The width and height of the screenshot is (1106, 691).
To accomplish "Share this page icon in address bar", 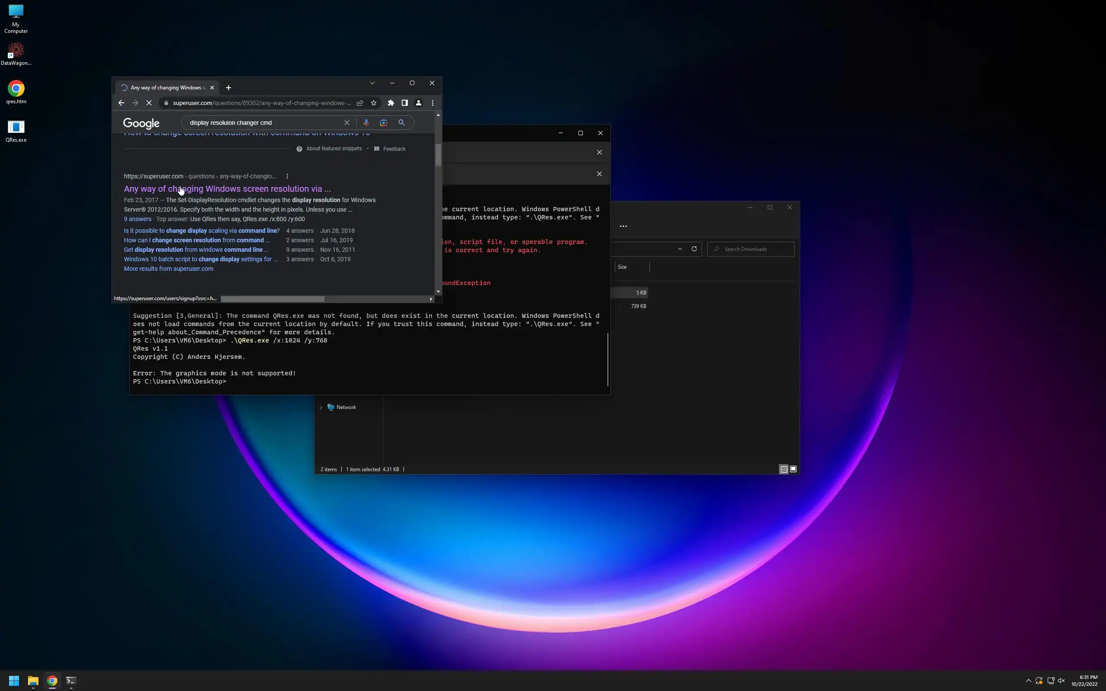I will [x=360, y=103].
